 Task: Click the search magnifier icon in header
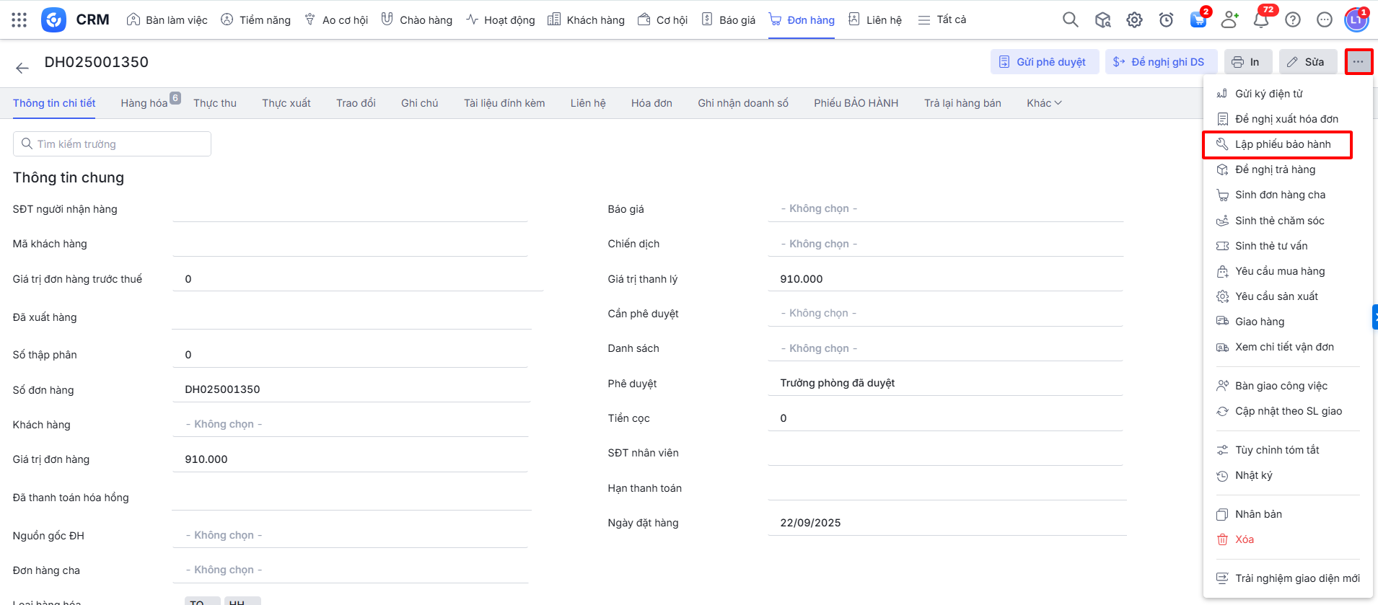1070,20
